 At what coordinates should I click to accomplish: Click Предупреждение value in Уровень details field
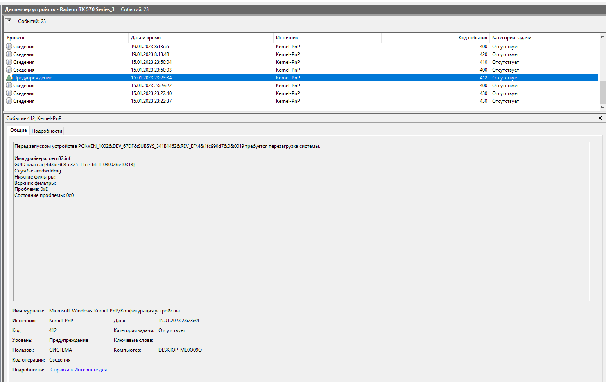pos(68,340)
